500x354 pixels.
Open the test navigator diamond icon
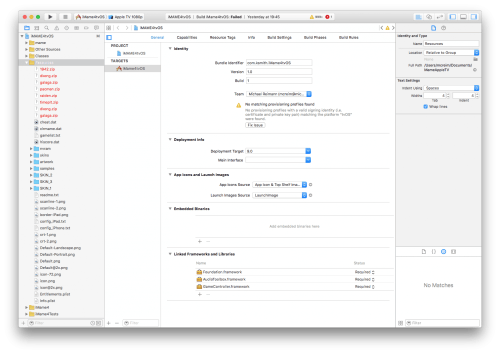pos(66,28)
